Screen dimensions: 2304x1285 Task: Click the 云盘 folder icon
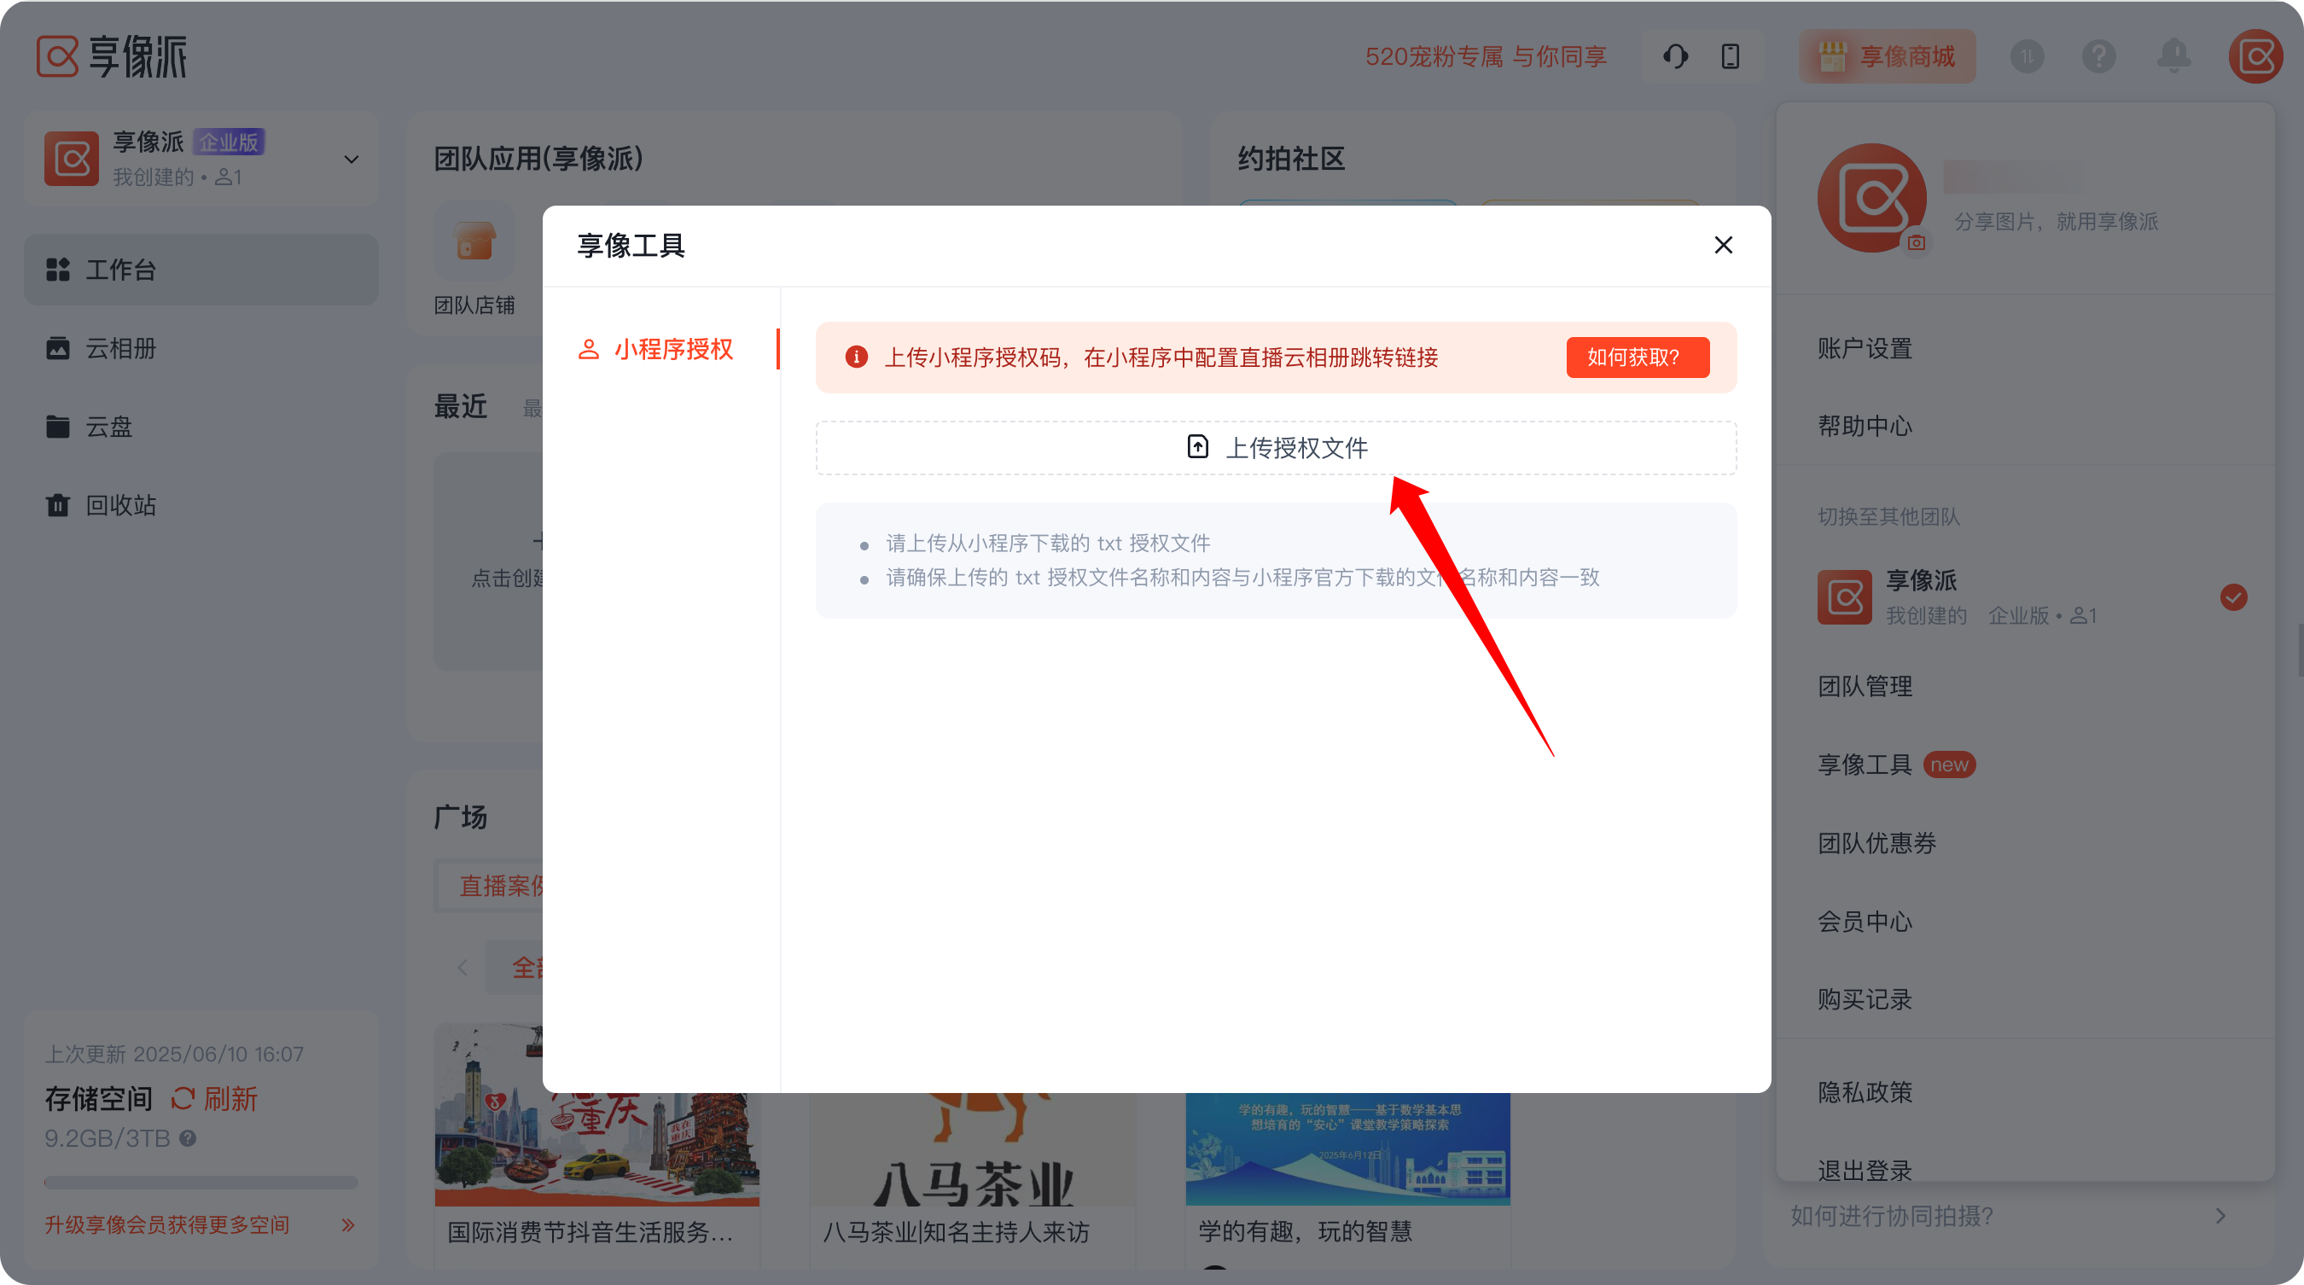pos(57,427)
